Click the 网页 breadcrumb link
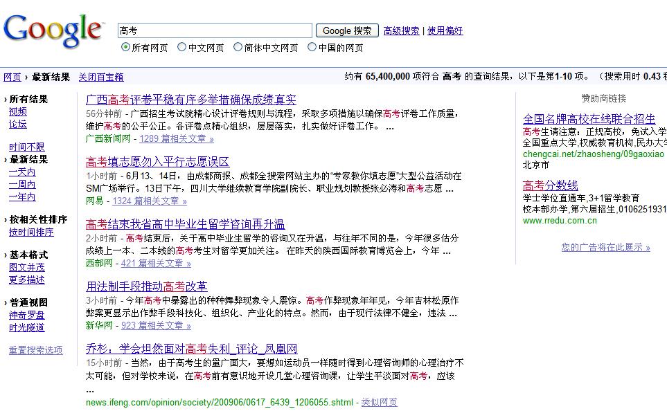 (12, 77)
